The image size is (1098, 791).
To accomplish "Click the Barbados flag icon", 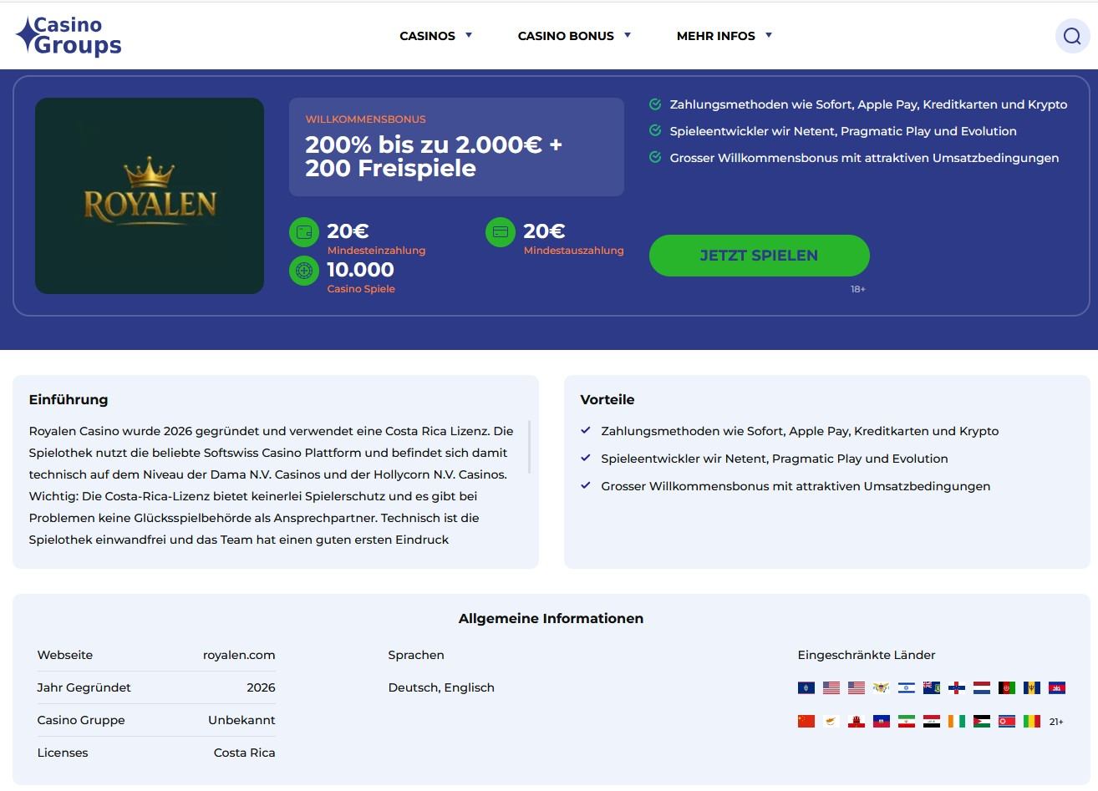I will (x=1032, y=688).
